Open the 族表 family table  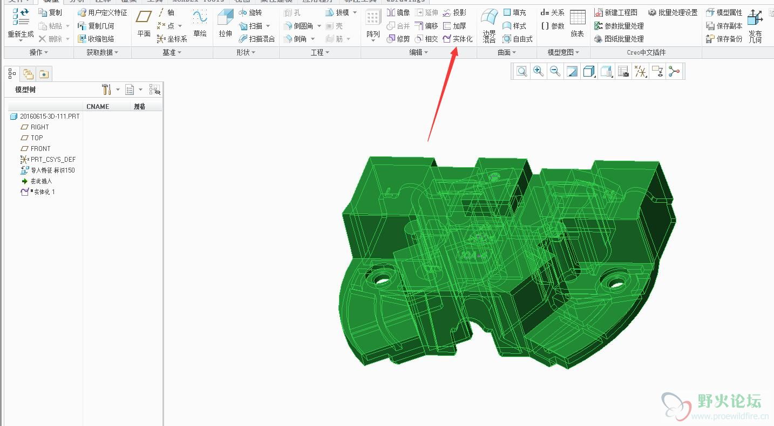pos(578,23)
